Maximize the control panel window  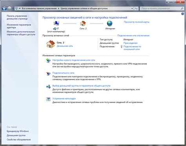173,2
